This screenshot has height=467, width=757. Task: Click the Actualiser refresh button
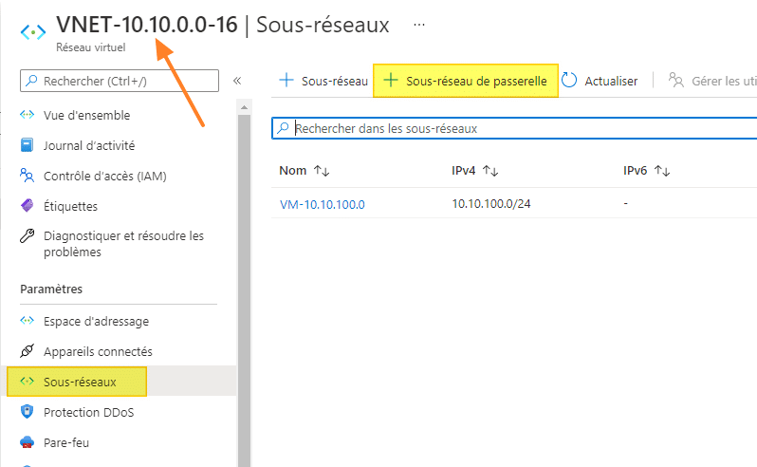coord(600,82)
